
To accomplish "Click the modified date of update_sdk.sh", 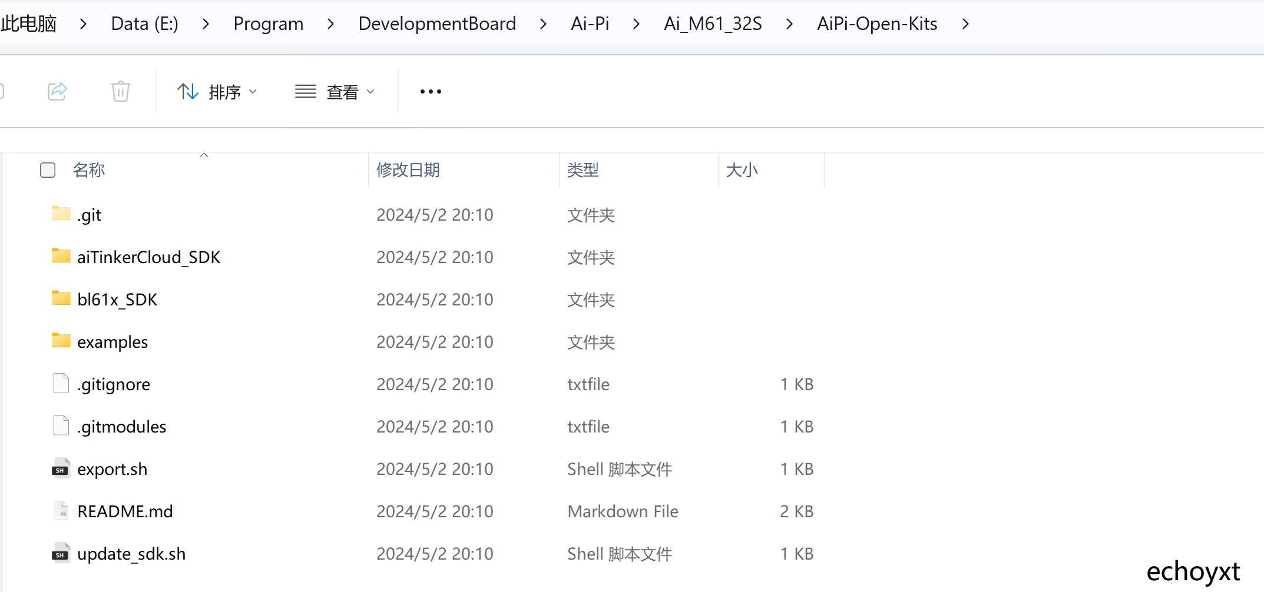I will 435,554.
